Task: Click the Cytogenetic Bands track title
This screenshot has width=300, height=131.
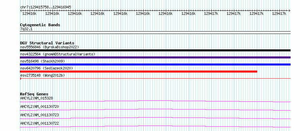Action: pyautogui.click(x=40, y=25)
